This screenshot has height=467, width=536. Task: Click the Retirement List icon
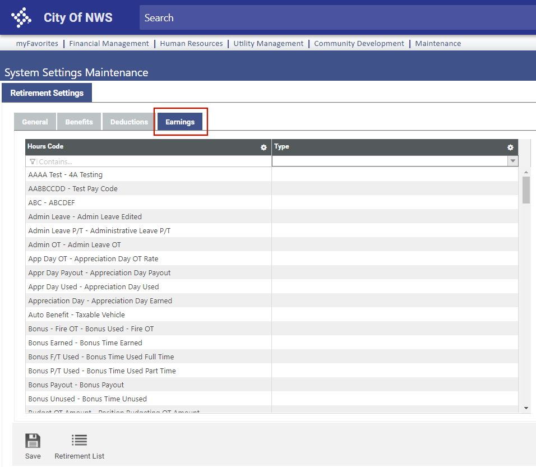(79, 441)
